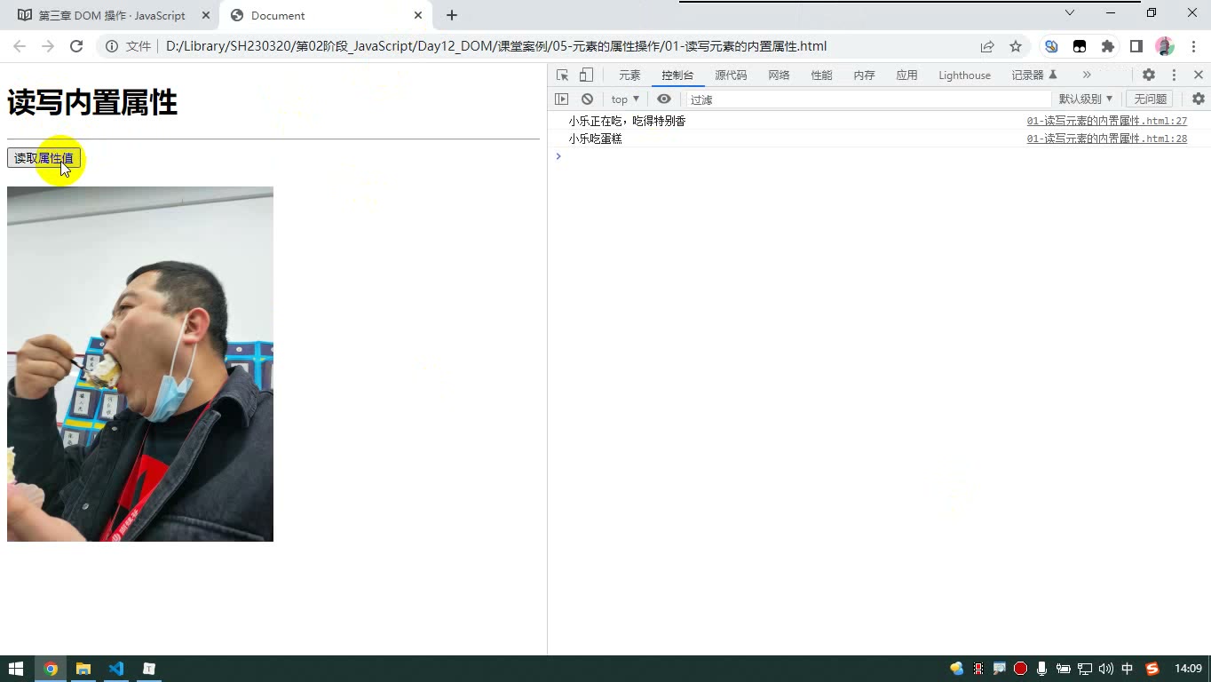Open the battery power tray icon

click(1063, 669)
